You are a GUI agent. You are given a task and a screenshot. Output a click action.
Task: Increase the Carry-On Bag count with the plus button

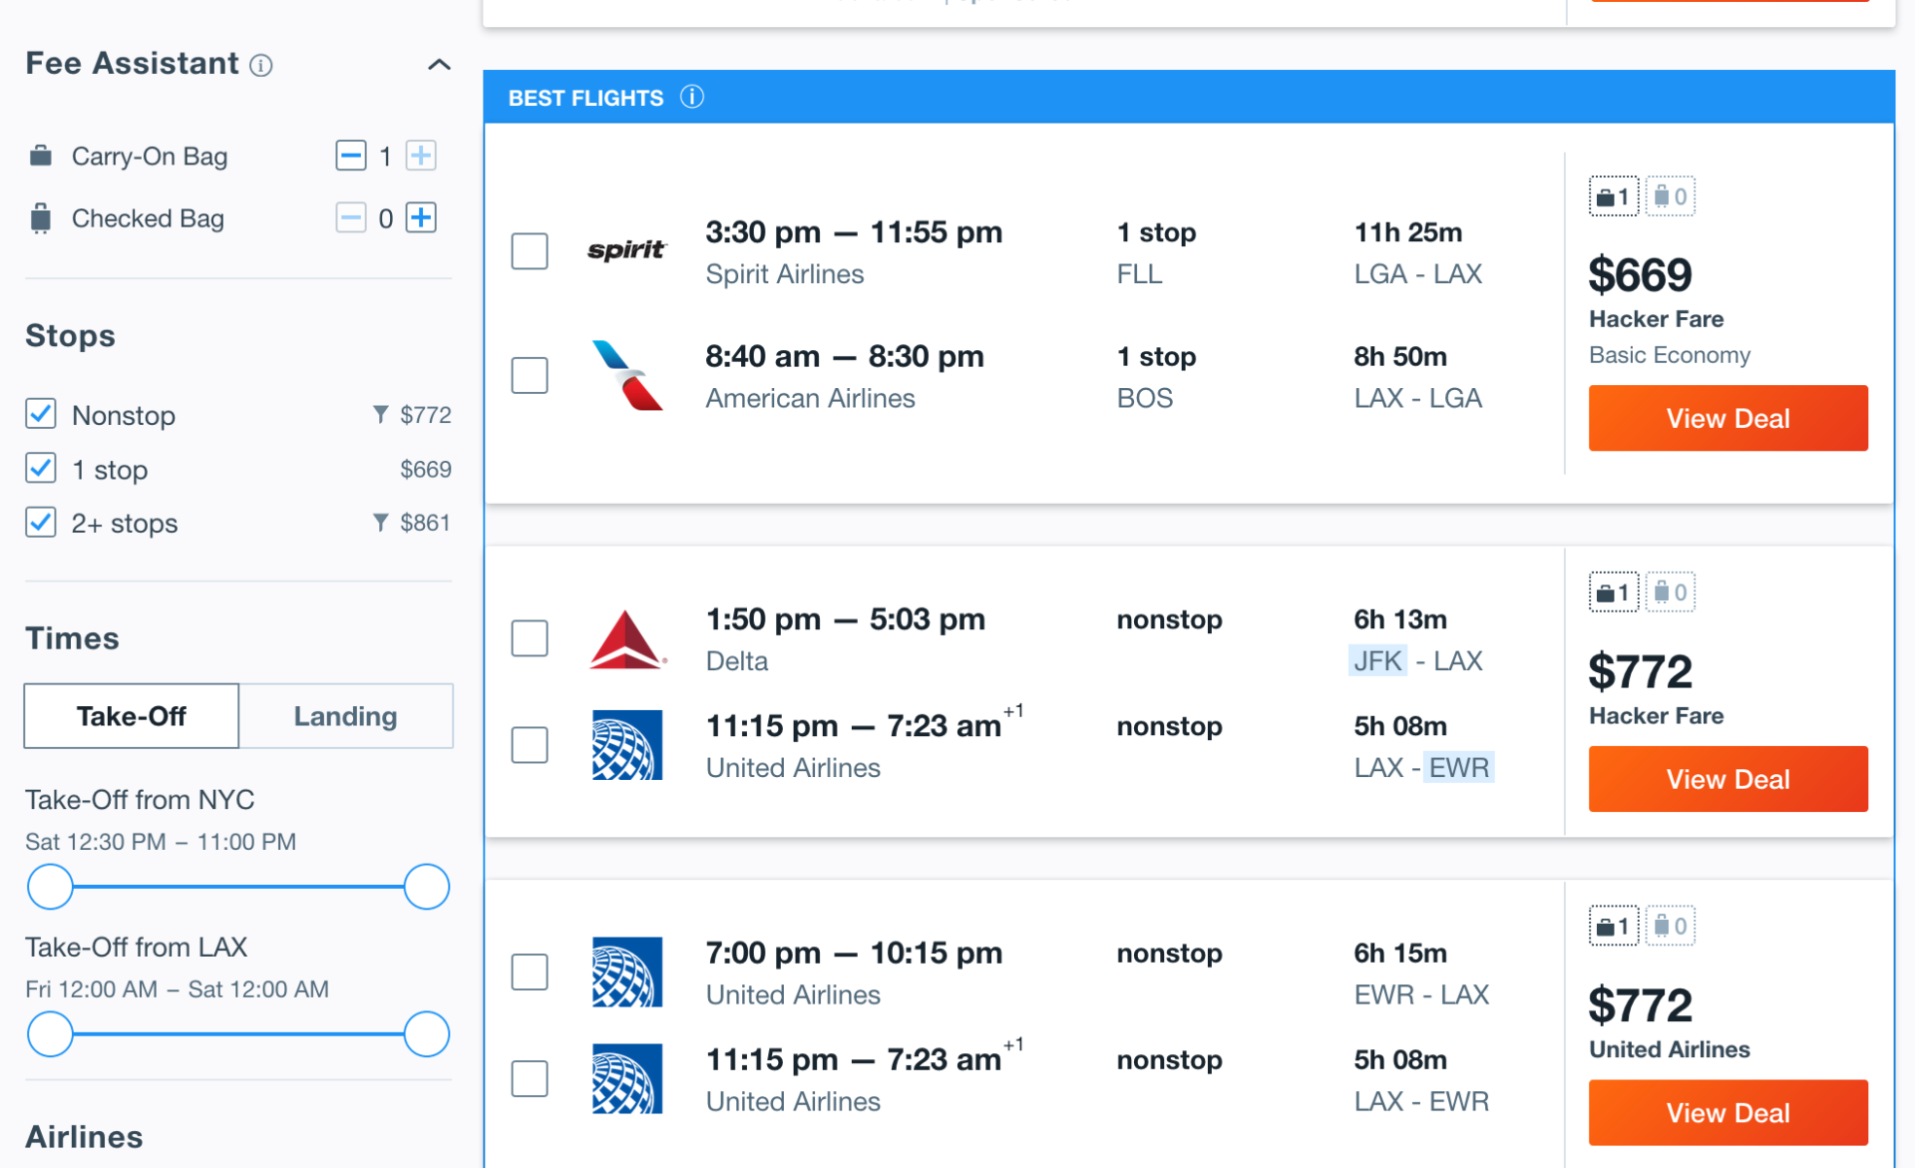point(420,156)
